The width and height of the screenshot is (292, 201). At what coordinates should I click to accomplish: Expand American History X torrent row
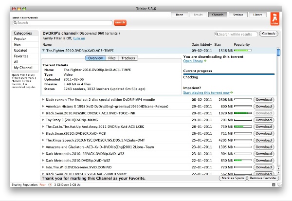tap(43, 107)
